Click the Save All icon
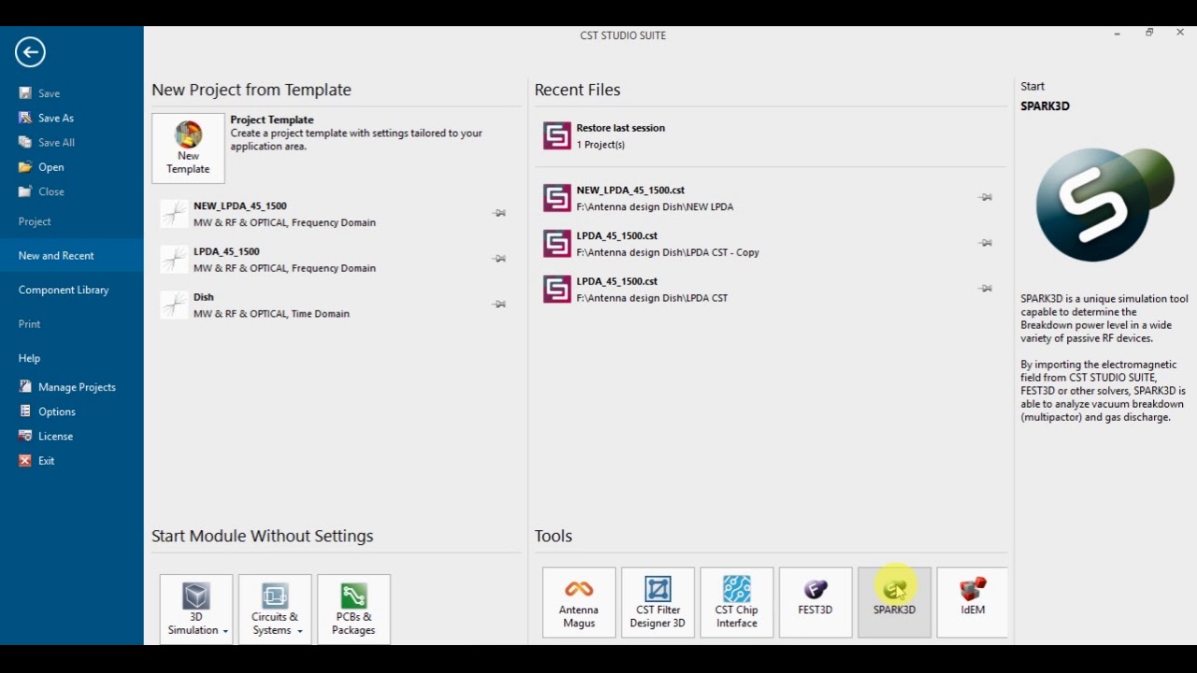This screenshot has width=1197, height=673. pos(25,142)
